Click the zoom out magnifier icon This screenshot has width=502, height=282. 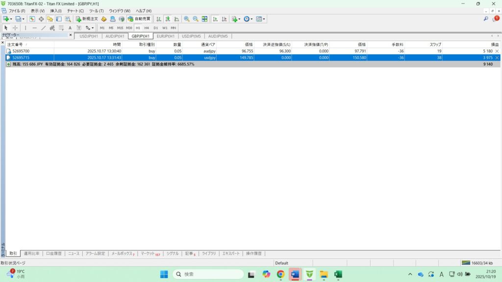[x=195, y=19]
